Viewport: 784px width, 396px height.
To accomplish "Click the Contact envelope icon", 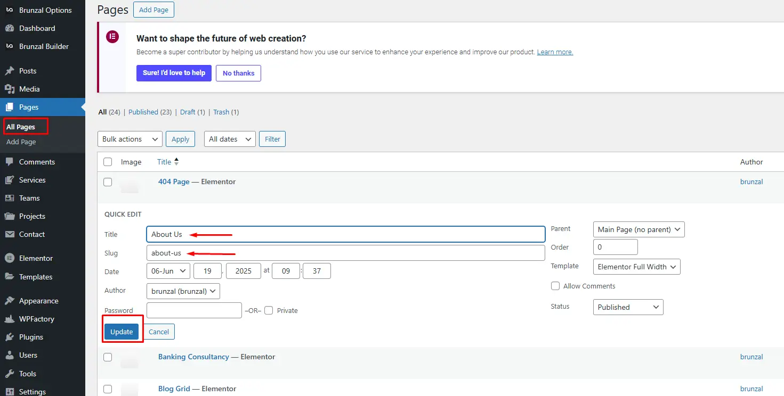I will point(9,234).
